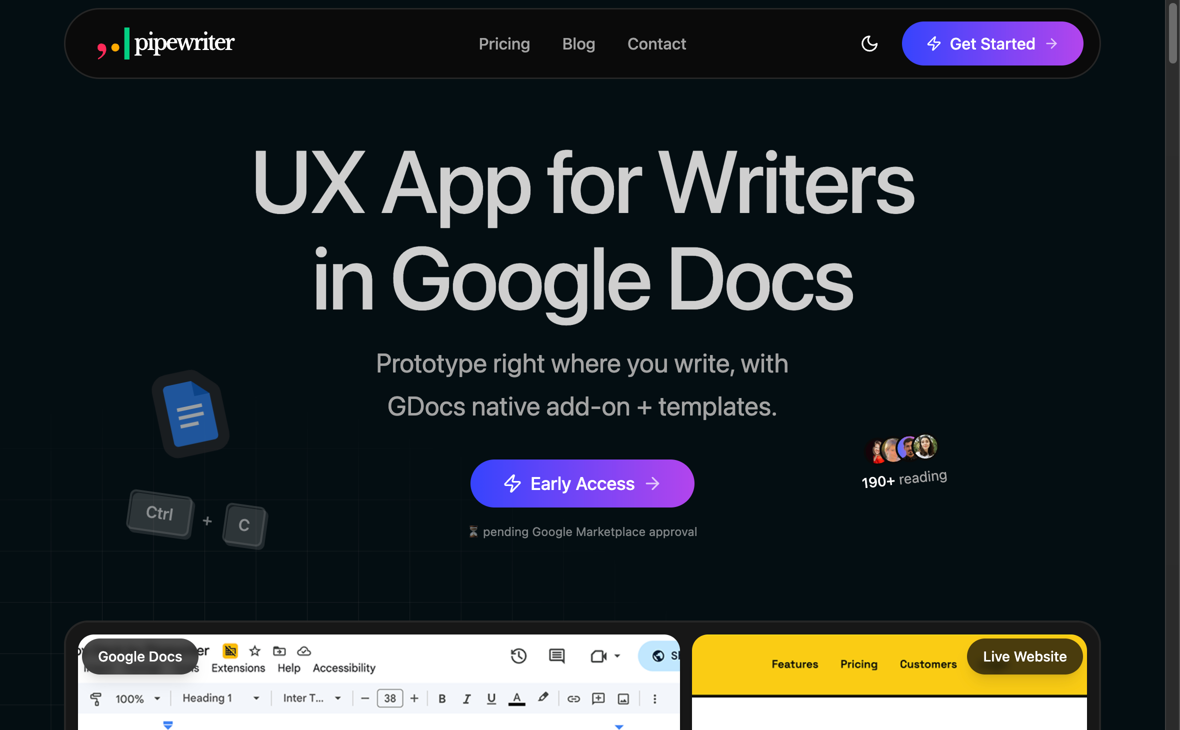The image size is (1180, 730).
Task: Click Features in the live website preview
Action: 794,664
